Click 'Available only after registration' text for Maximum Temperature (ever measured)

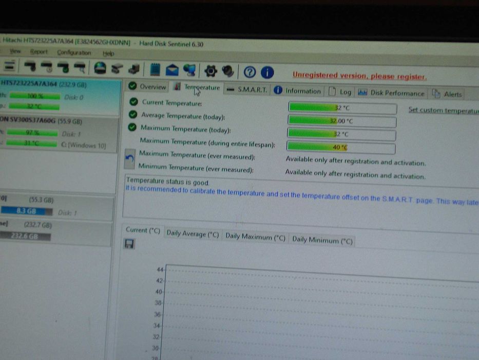click(x=356, y=161)
